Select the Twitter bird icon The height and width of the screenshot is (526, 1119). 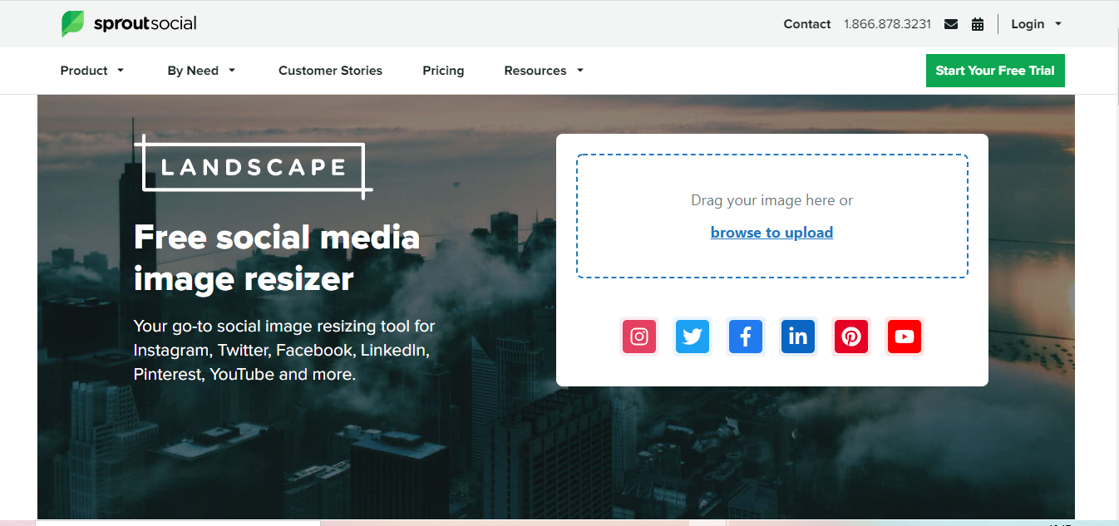(693, 337)
